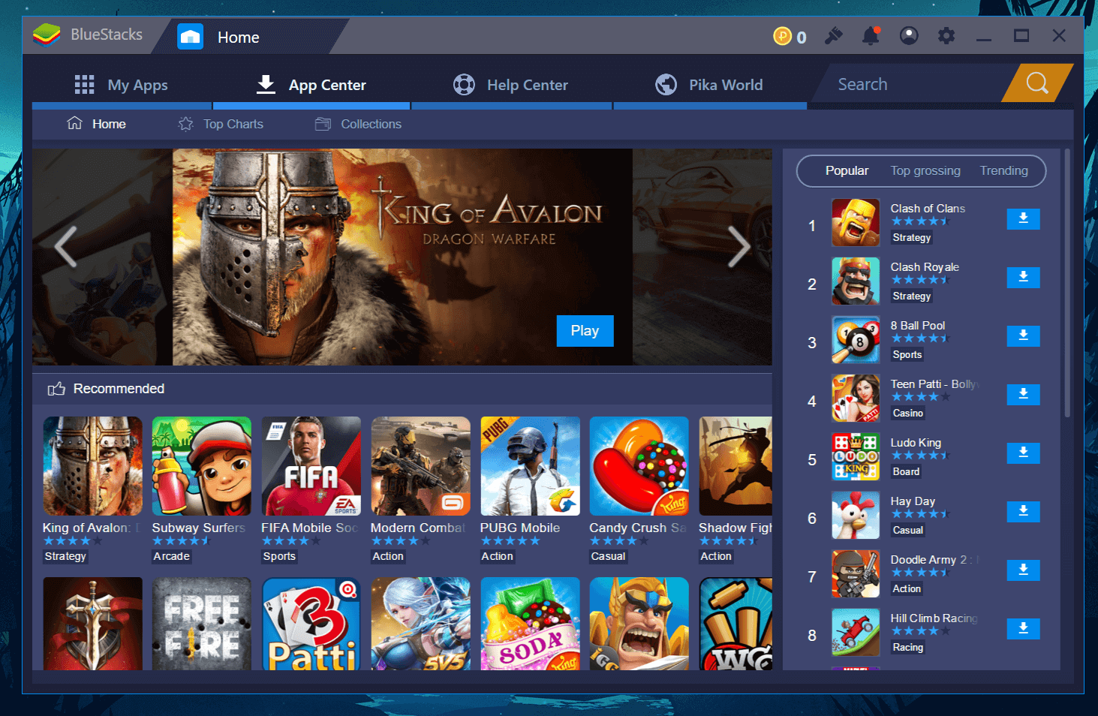Open the golden helmet warrior game thumbnail
Image resolution: width=1098 pixels, height=716 pixels.
639,624
